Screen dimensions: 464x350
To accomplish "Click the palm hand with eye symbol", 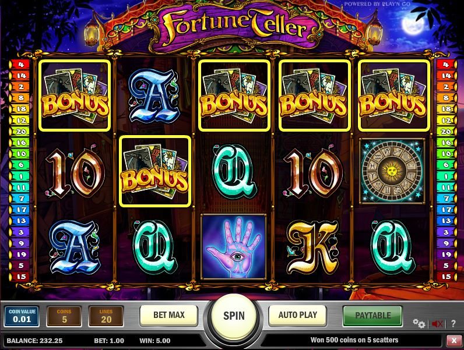I will click(x=234, y=246).
